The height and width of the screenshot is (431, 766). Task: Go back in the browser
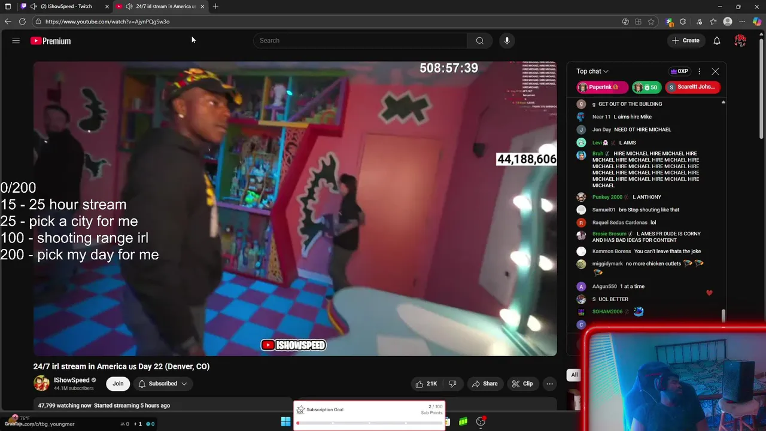(x=8, y=22)
